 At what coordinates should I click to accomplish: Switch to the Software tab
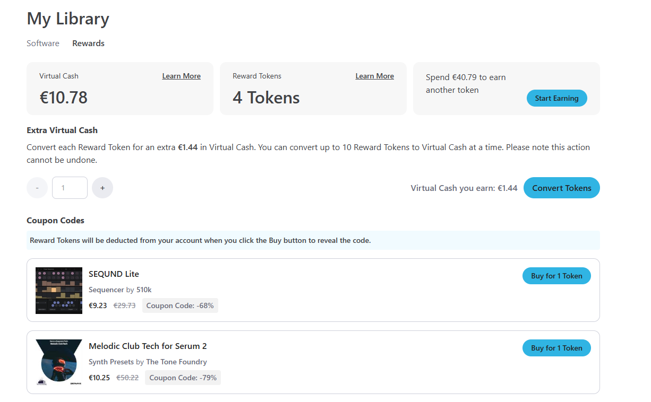coord(43,43)
